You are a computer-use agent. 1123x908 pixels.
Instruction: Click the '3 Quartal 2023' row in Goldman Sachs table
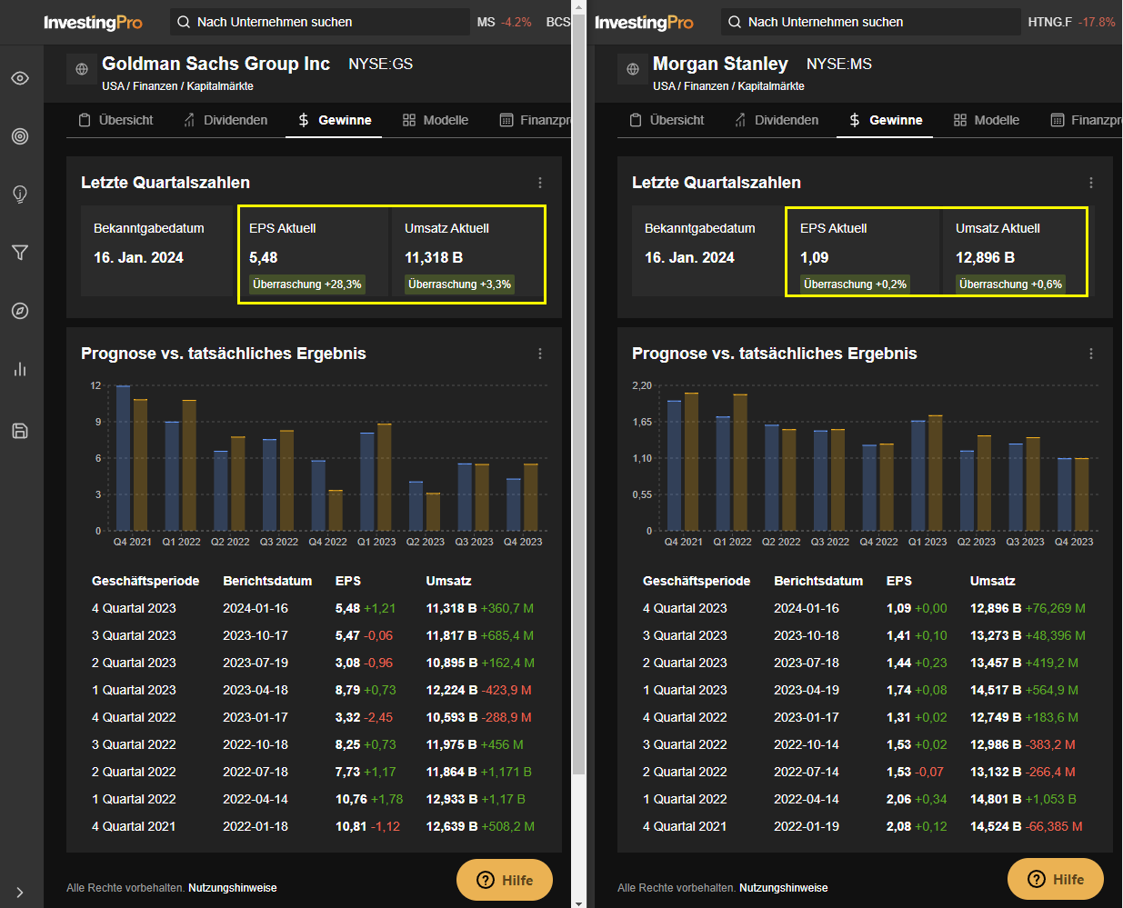[314, 635]
